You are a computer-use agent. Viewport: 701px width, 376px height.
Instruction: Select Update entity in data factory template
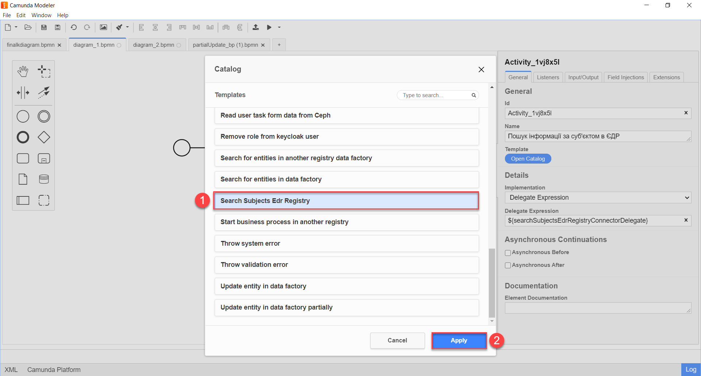click(x=346, y=286)
